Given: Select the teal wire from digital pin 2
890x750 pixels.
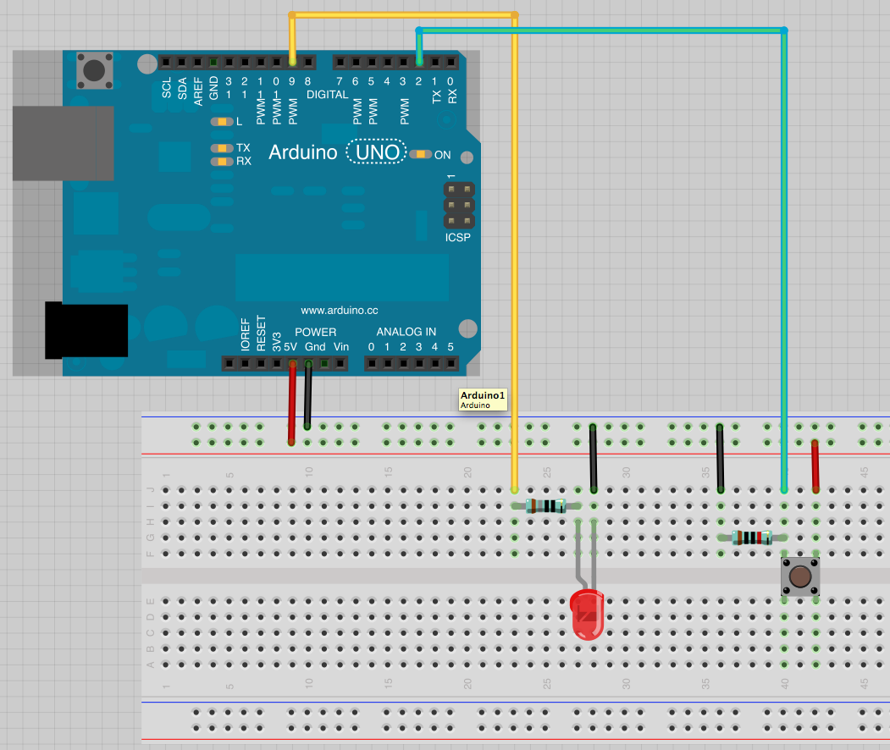Looking at the screenshot, I should [x=784, y=254].
